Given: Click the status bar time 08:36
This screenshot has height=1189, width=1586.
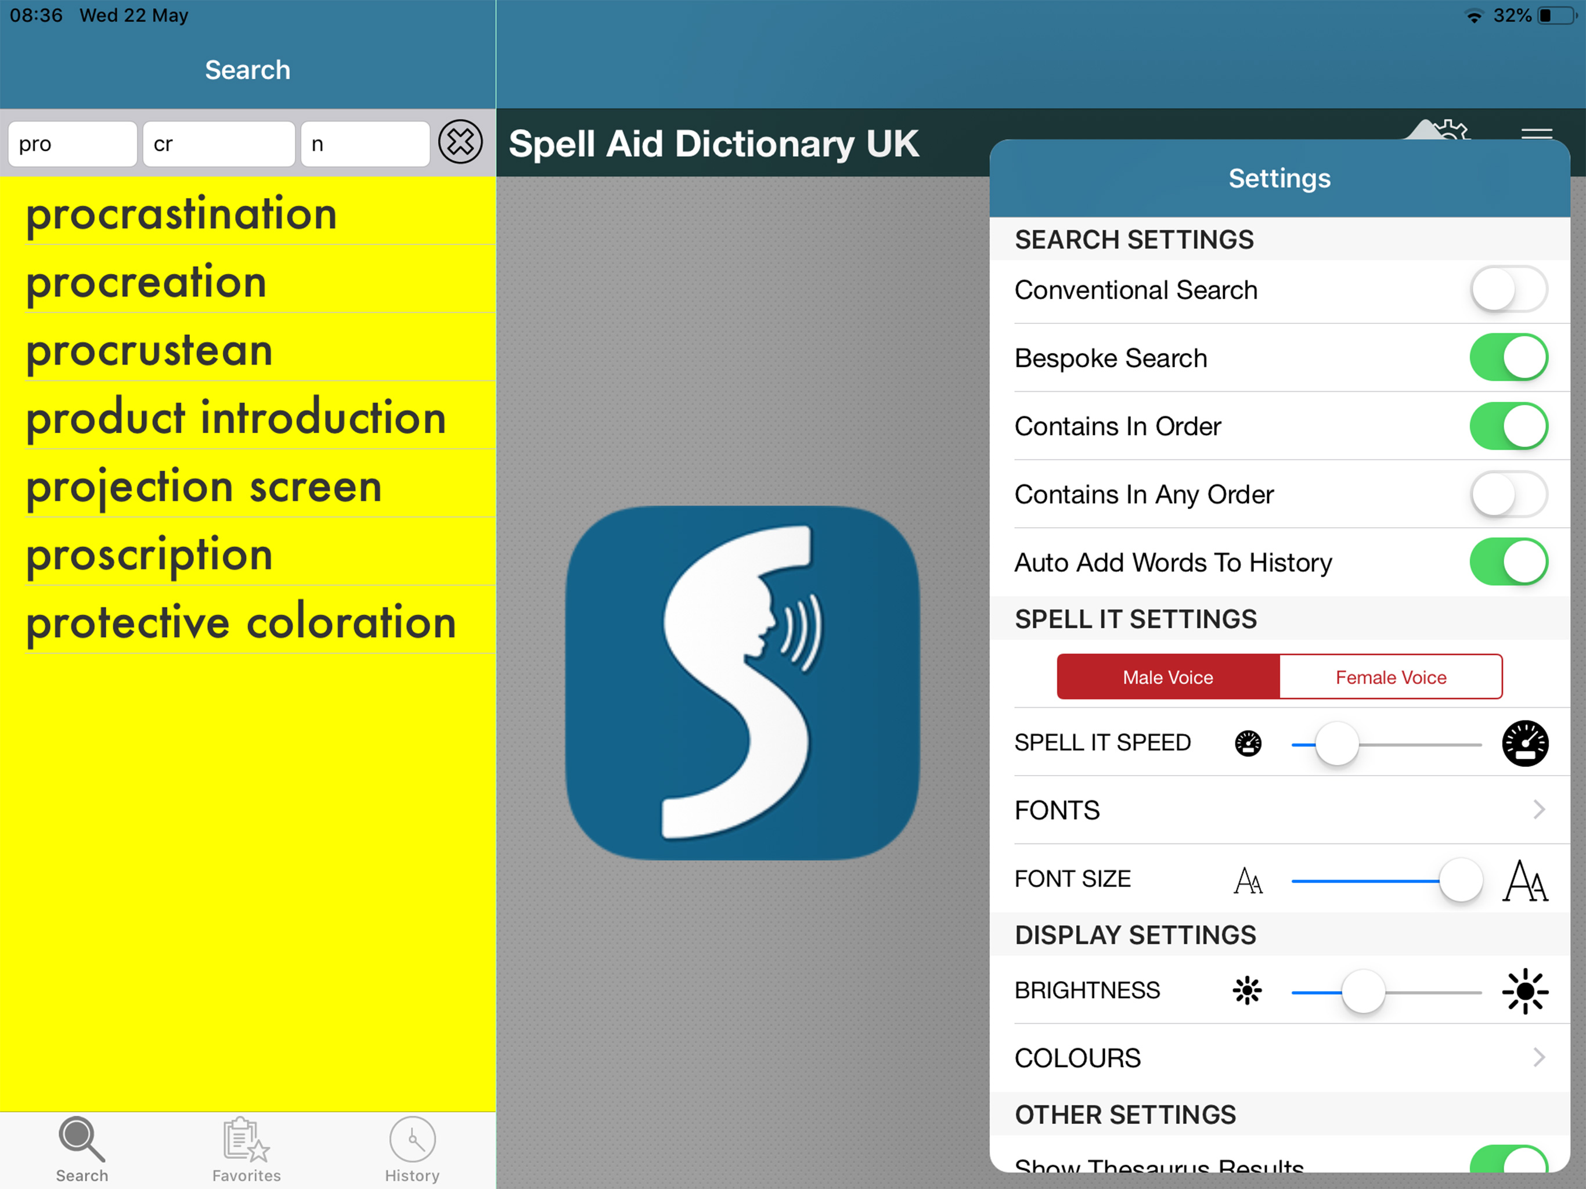Looking at the screenshot, I should 36,15.
